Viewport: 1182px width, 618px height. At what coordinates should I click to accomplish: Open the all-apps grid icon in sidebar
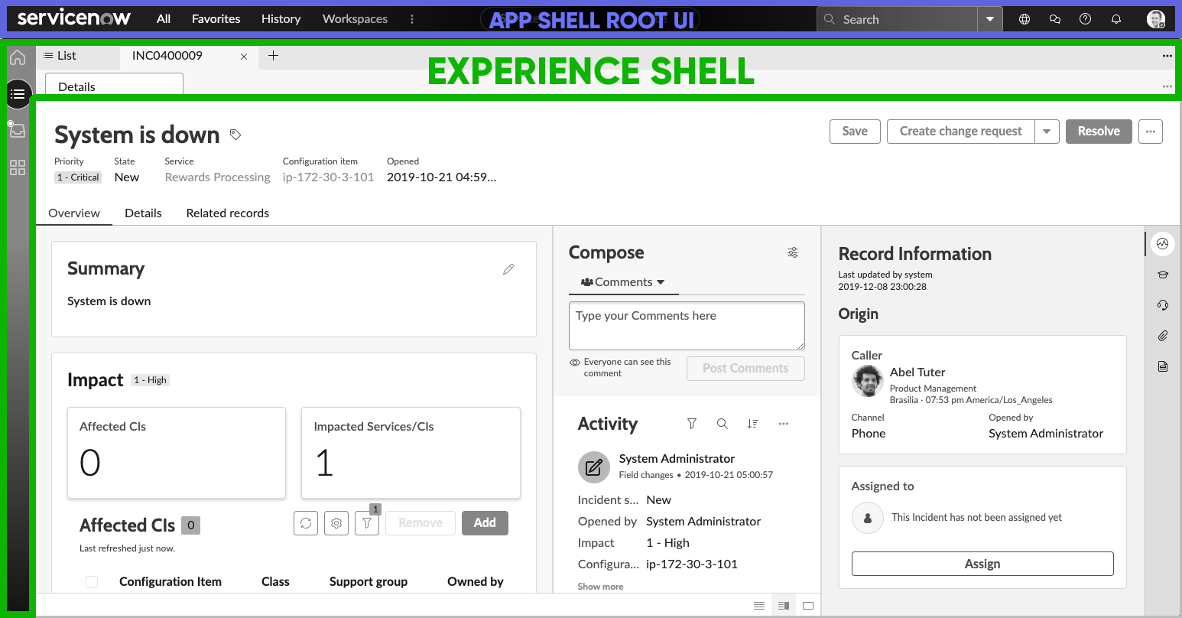[17, 168]
